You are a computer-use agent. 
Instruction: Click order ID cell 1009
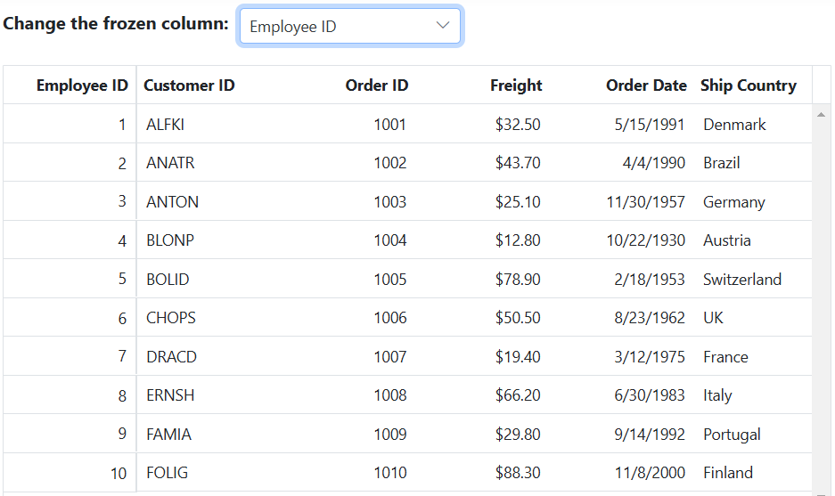tap(389, 435)
